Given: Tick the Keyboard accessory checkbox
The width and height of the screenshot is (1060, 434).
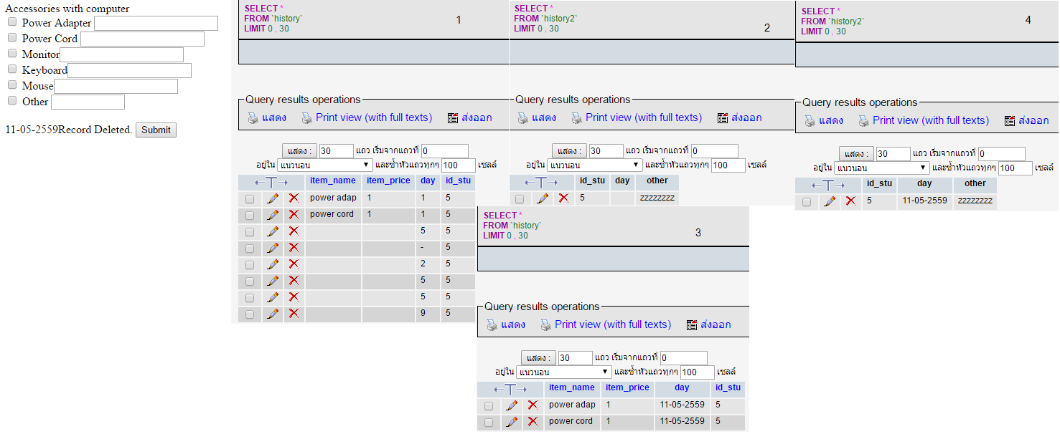Looking at the screenshot, I should point(12,69).
